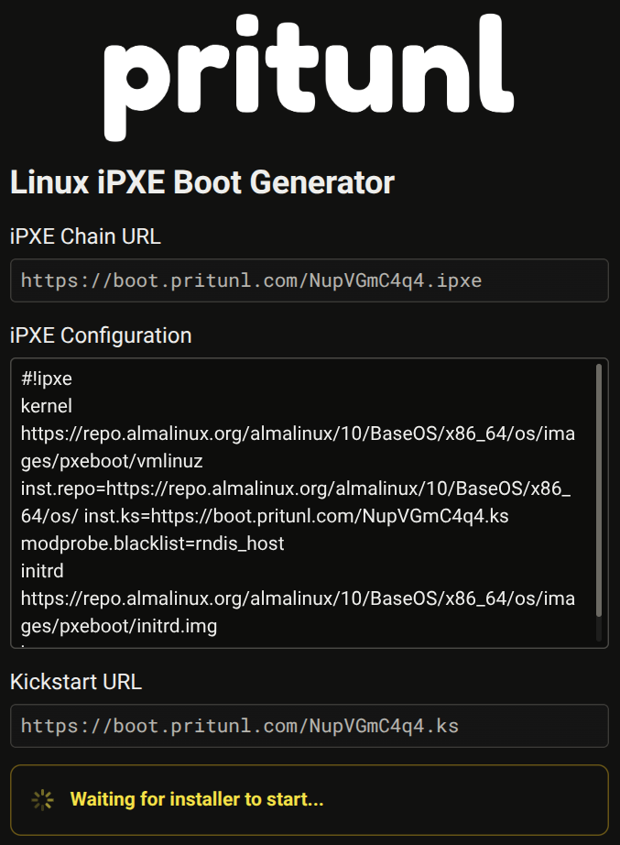Focus the iPXE Chain URL field
This screenshot has width=620, height=845.
pyautogui.click(x=309, y=280)
